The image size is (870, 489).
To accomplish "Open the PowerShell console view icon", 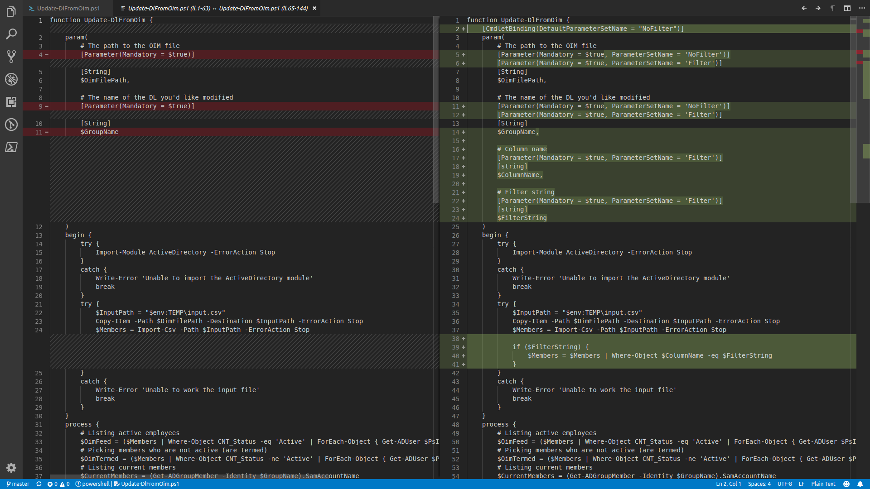I will (x=11, y=147).
